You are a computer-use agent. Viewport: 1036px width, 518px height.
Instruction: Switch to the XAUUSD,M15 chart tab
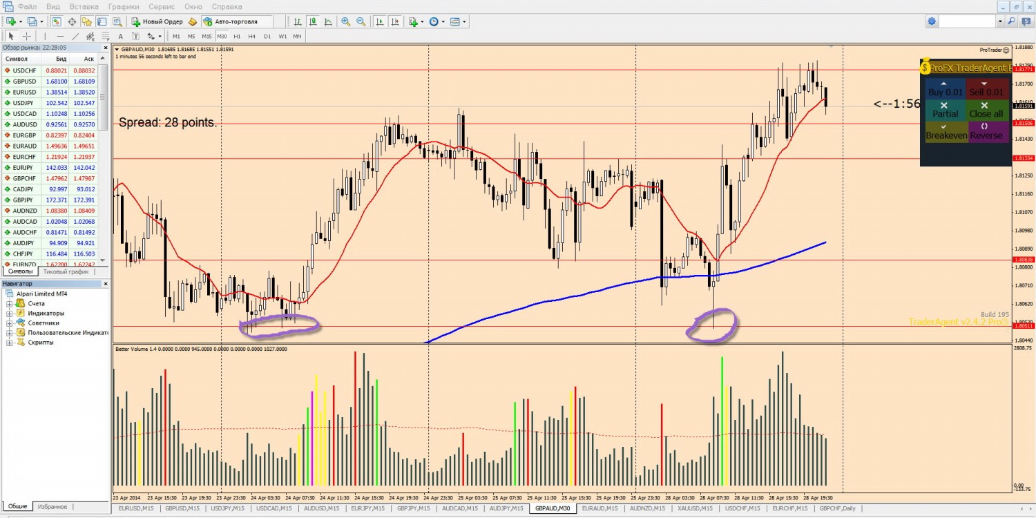tap(696, 508)
